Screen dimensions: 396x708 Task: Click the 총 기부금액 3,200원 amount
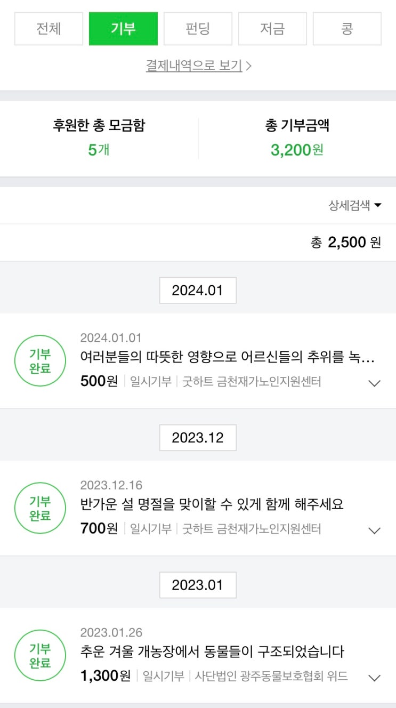point(297,149)
